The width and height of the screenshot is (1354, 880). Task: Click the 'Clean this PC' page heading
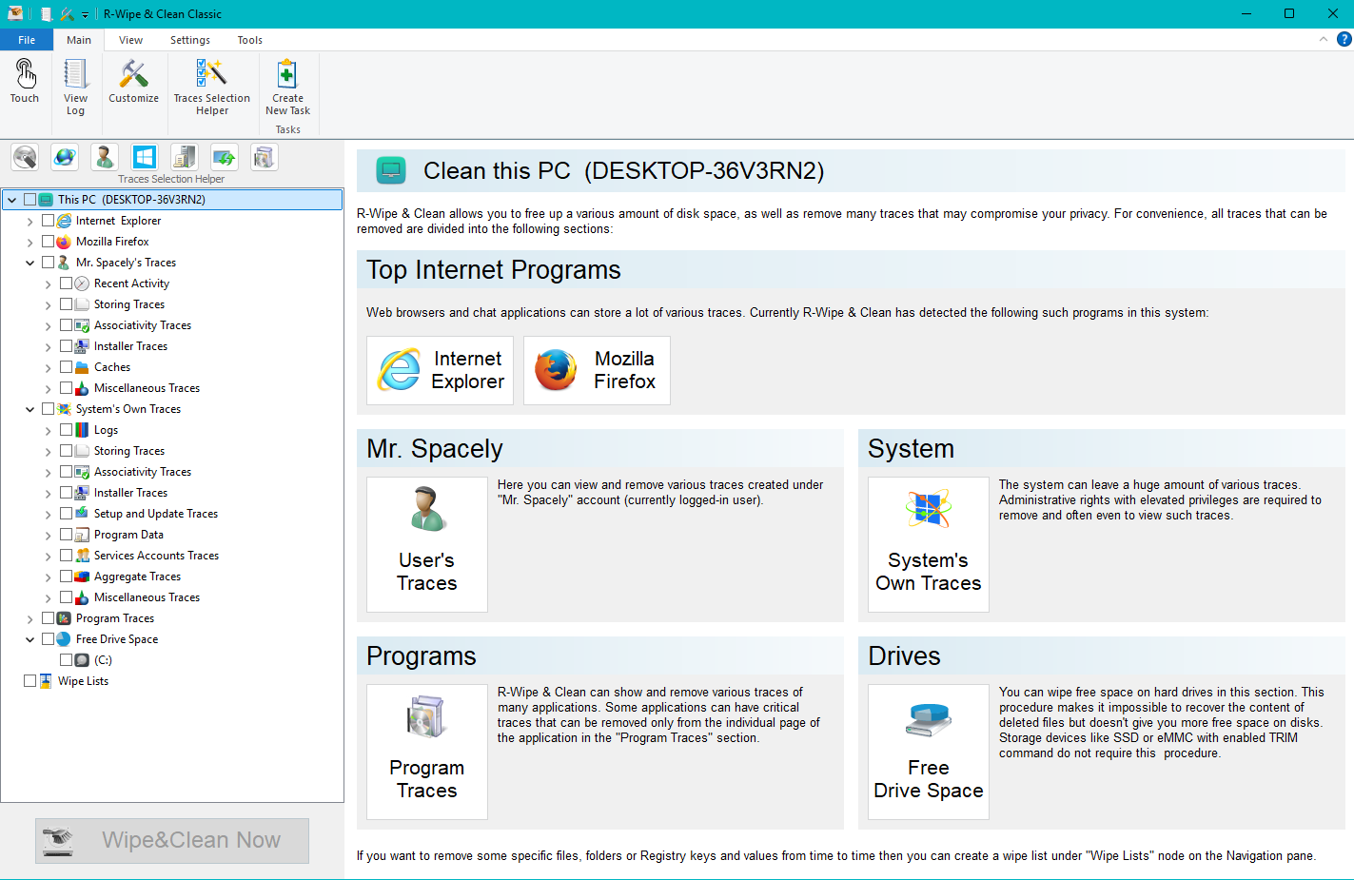tap(623, 171)
